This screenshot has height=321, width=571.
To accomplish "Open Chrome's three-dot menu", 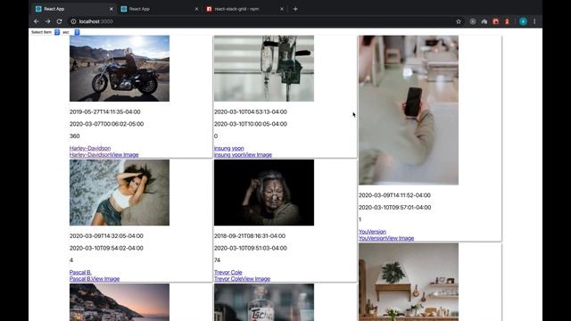I will (534, 21).
